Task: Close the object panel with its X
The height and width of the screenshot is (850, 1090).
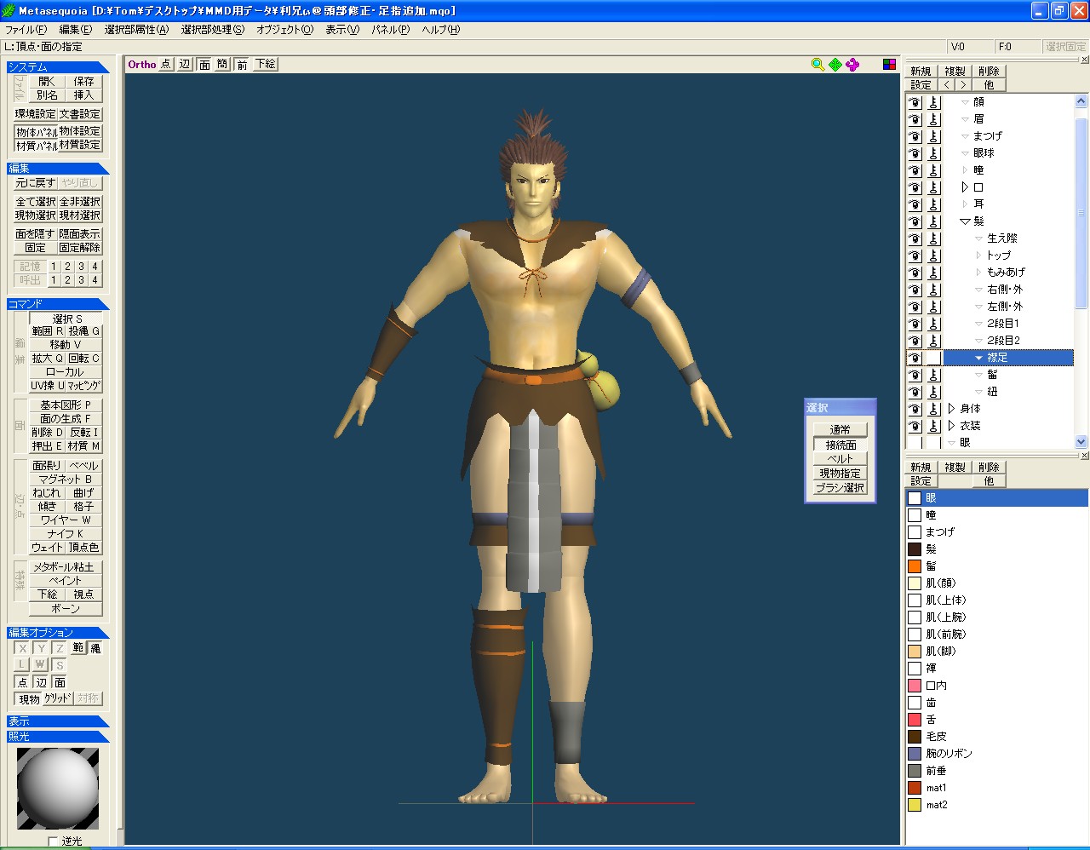Action: click(1084, 60)
